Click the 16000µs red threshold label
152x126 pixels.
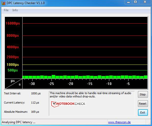click(13, 23)
